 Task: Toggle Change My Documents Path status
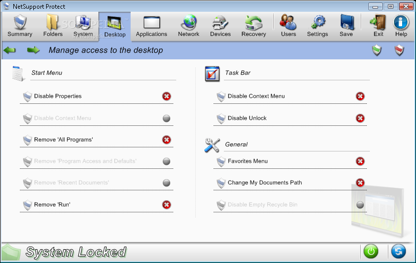tap(360, 183)
